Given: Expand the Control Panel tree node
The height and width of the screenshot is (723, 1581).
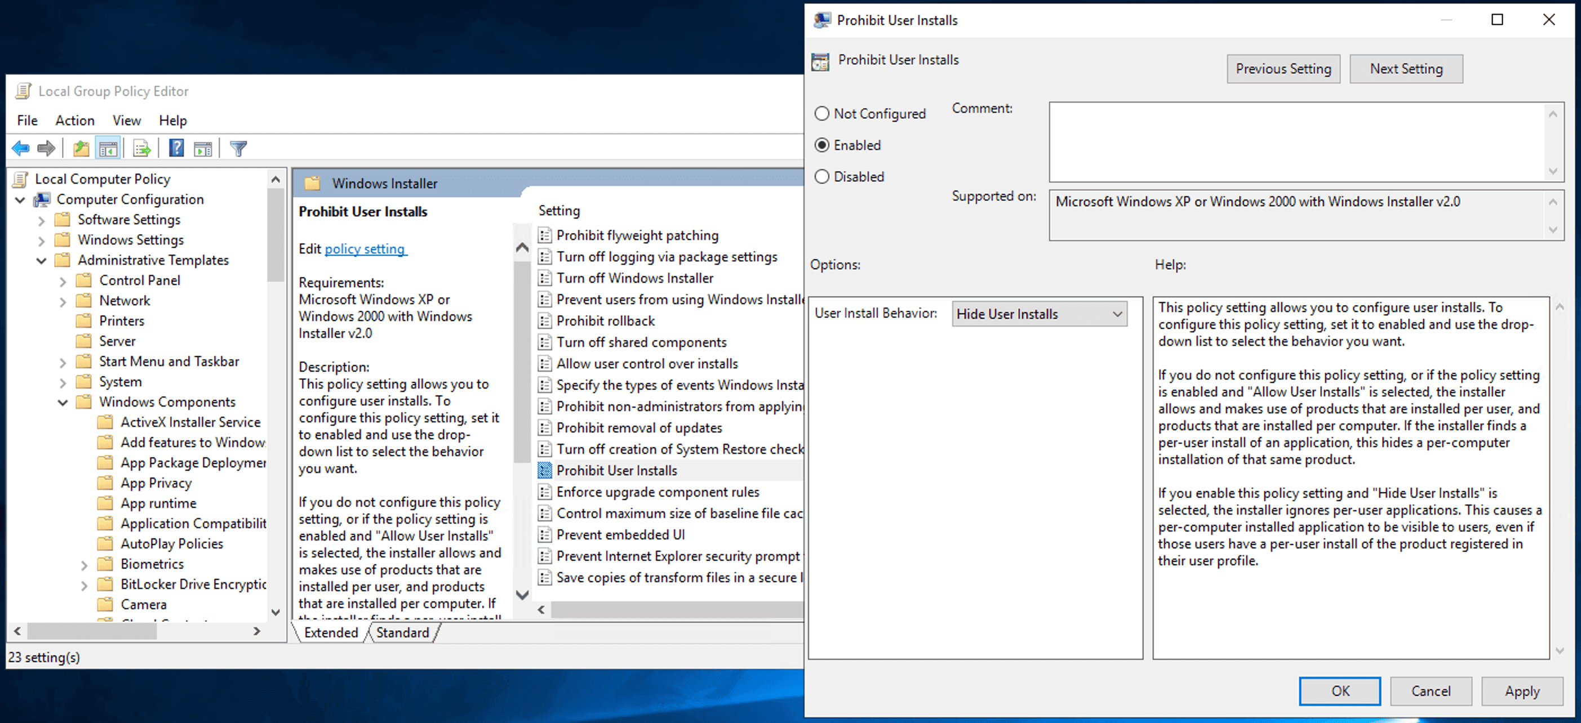Looking at the screenshot, I should [63, 282].
